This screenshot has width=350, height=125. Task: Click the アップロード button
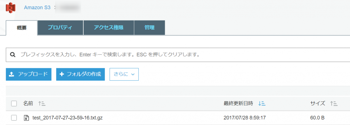pos(29,74)
